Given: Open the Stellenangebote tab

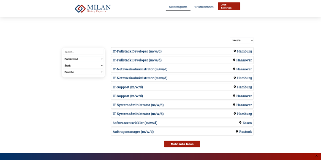Looking at the screenshot, I should pos(178,7).
